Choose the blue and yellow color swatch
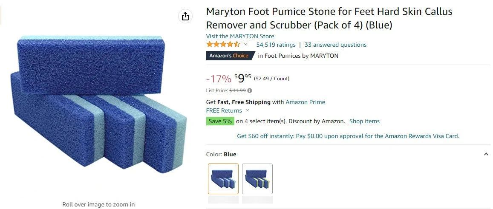The height and width of the screenshot is (209, 493). (257, 179)
